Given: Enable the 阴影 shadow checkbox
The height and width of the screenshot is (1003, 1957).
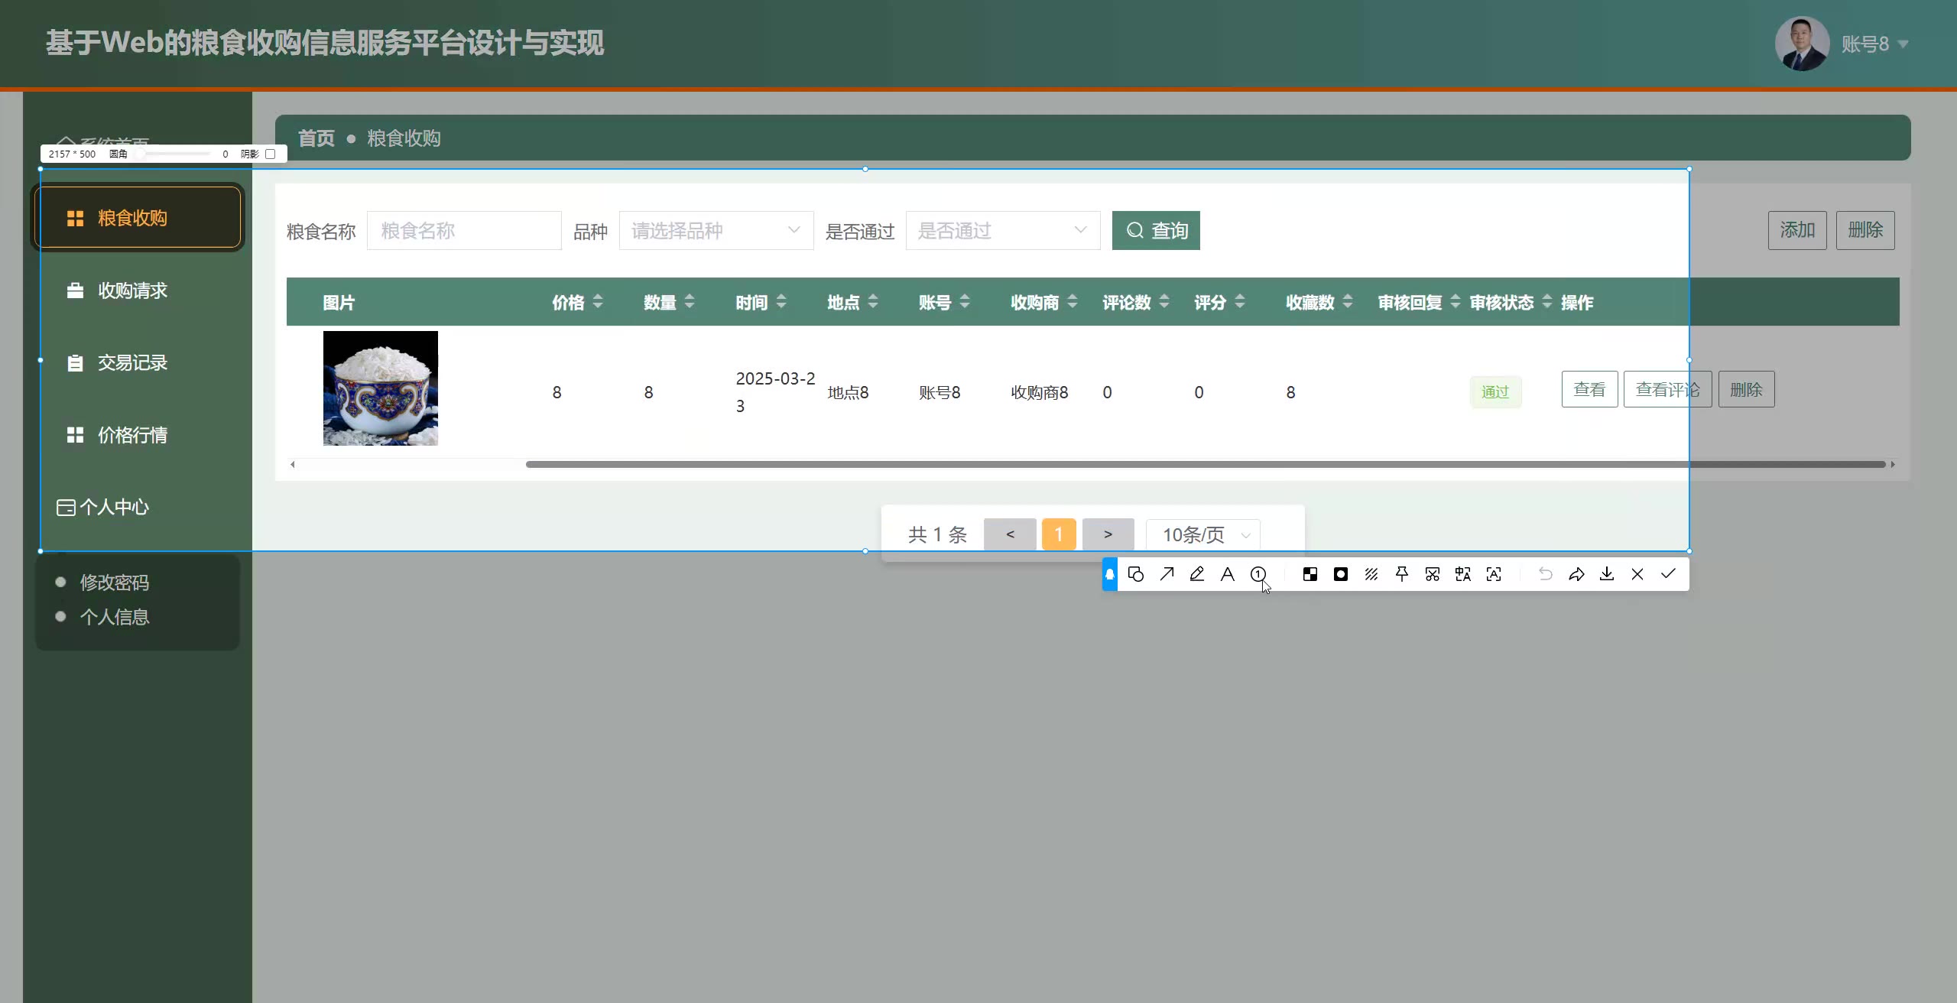Looking at the screenshot, I should tap(270, 154).
